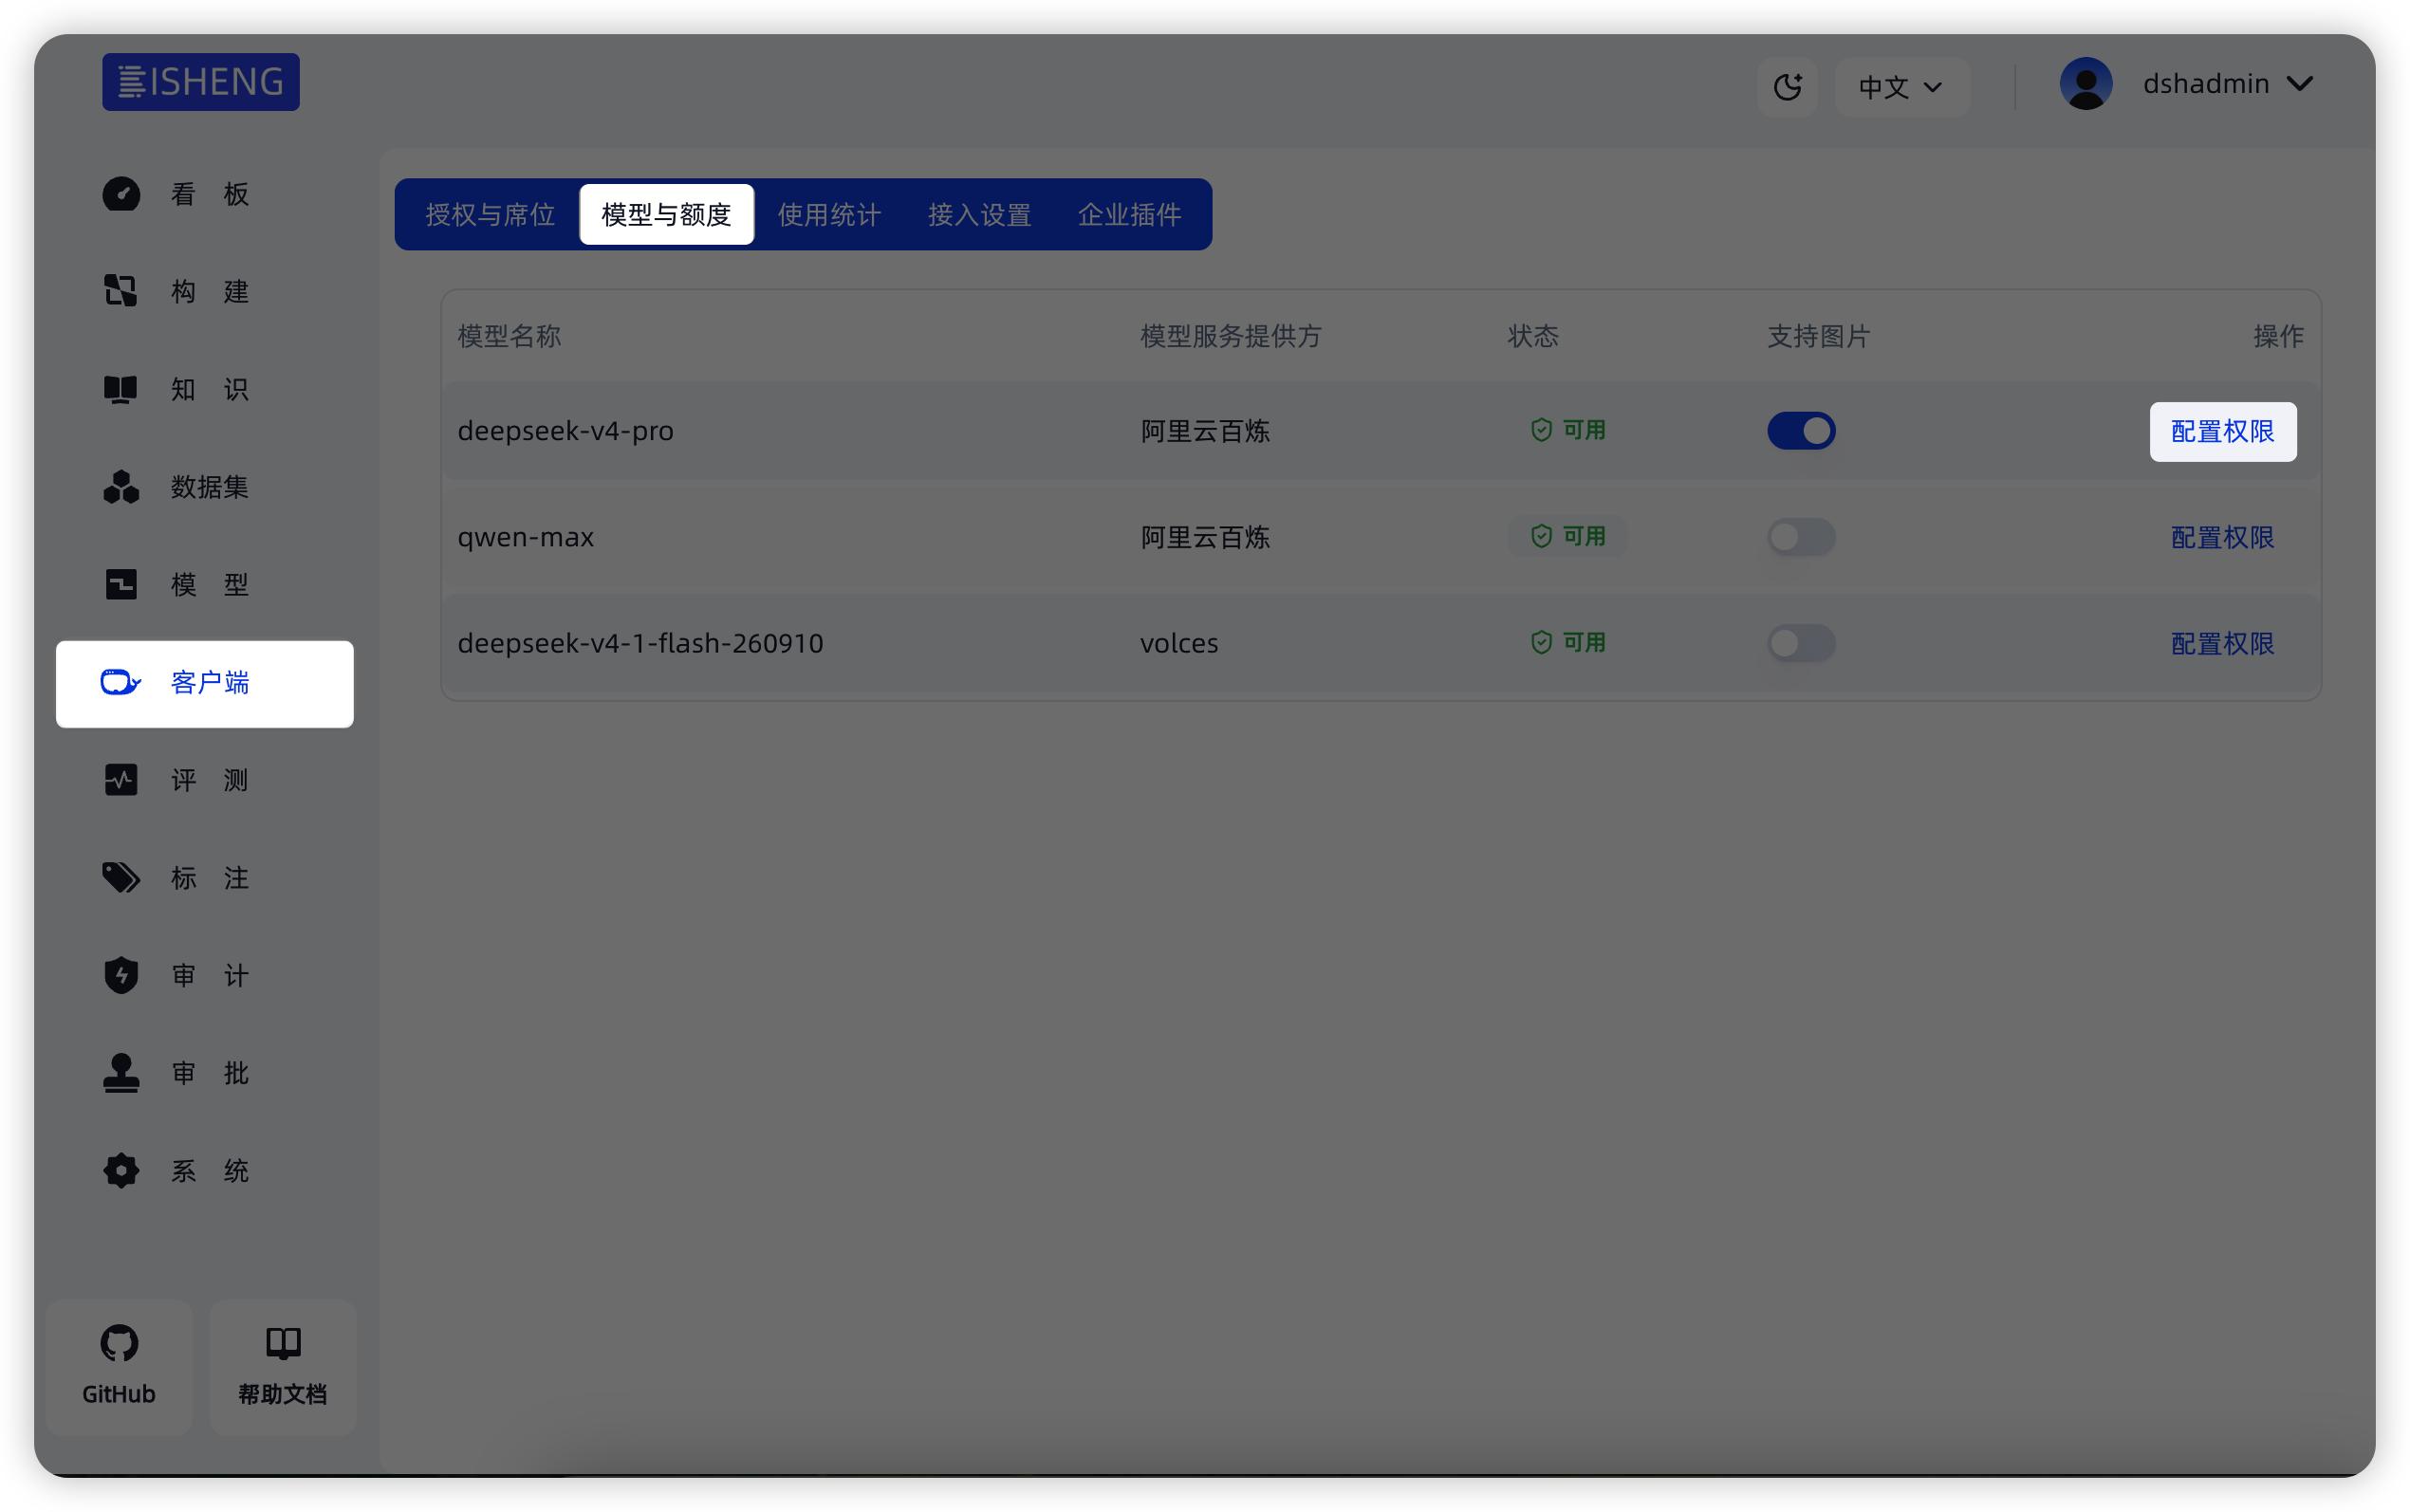This screenshot has width=2410, height=1512.
Task: Expand the dshadmin user menu chevron
Action: 2300,84
